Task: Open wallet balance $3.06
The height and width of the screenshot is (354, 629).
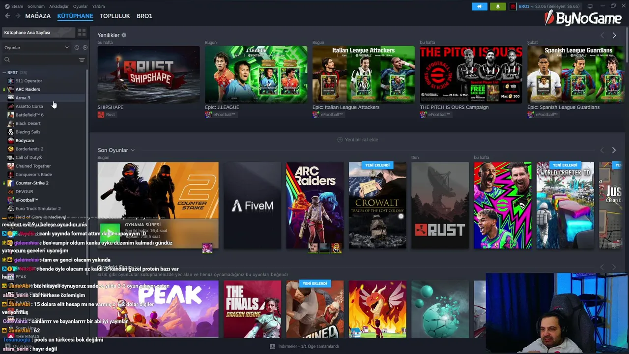Action: pos(558,6)
